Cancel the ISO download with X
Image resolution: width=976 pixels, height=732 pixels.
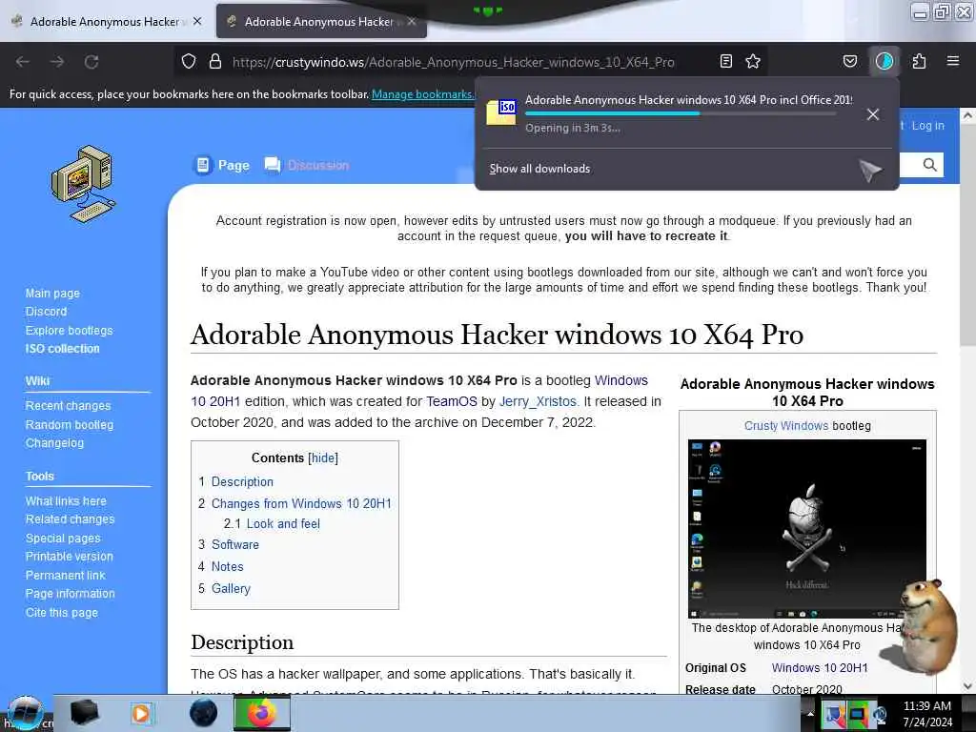(873, 114)
